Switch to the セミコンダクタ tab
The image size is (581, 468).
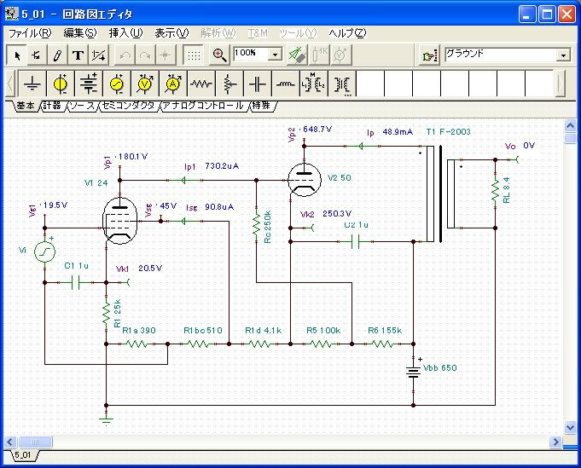coord(128,107)
